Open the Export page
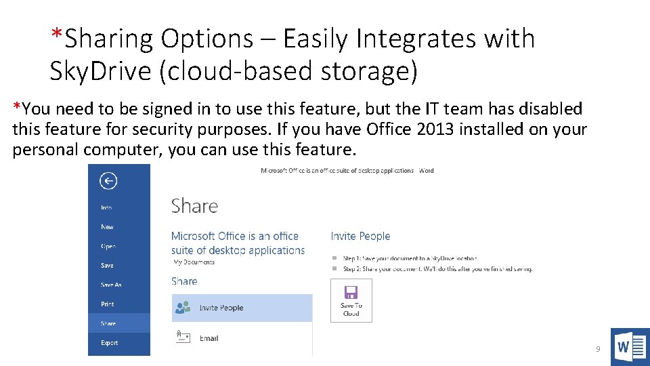Image resolution: width=650 pixels, height=366 pixels. pyautogui.click(x=110, y=343)
